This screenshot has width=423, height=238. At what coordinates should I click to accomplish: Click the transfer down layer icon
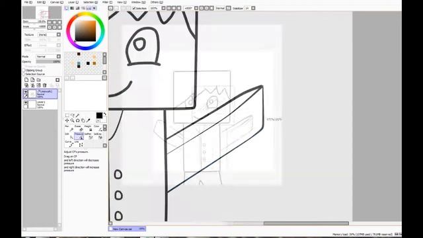26,85
